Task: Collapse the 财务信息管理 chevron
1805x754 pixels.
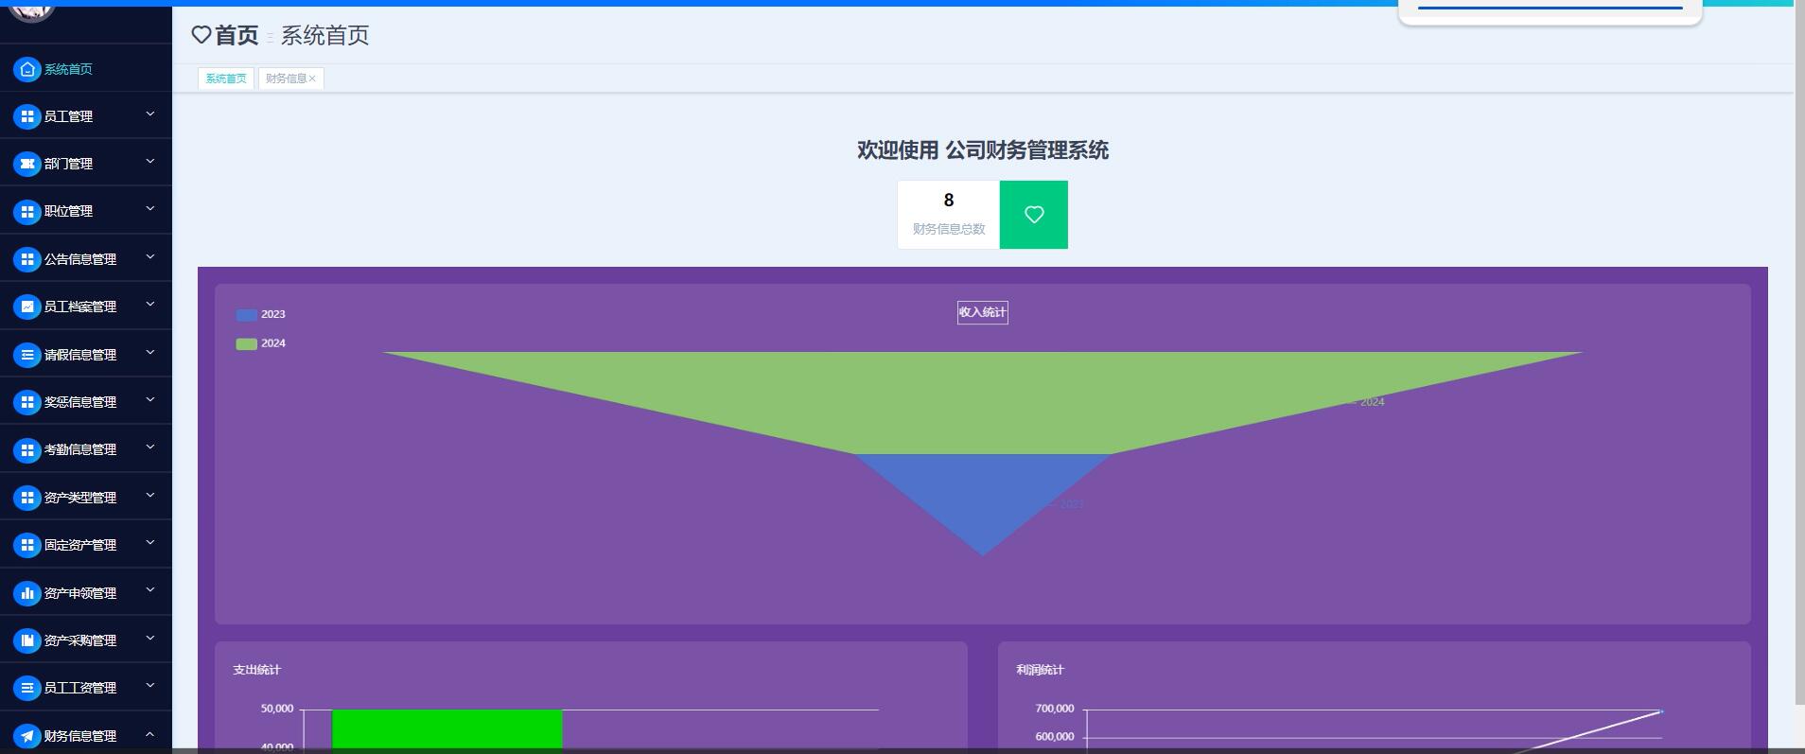Action: click(149, 734)
